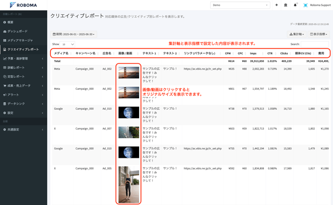The height and width of the screenshot is (205, 333).
Task: Click the 成果・売上データ cart icon
Action: (x=4, y=86)
